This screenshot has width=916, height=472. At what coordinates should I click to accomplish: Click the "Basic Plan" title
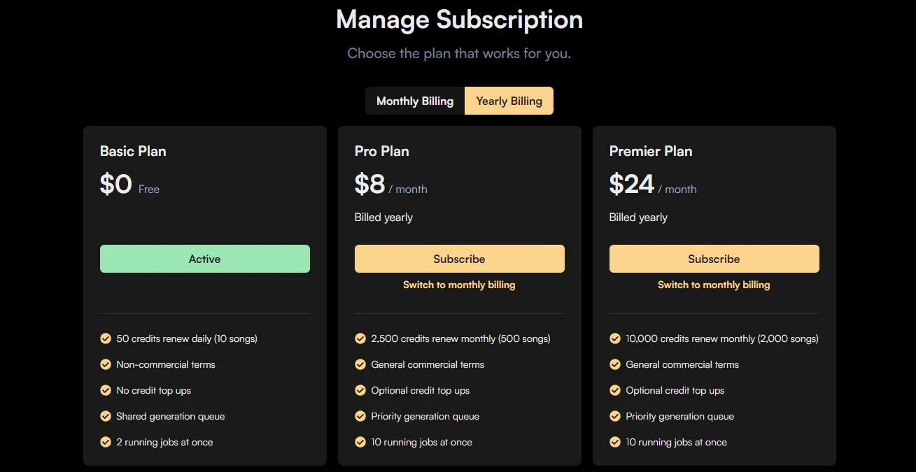(132, 151)
